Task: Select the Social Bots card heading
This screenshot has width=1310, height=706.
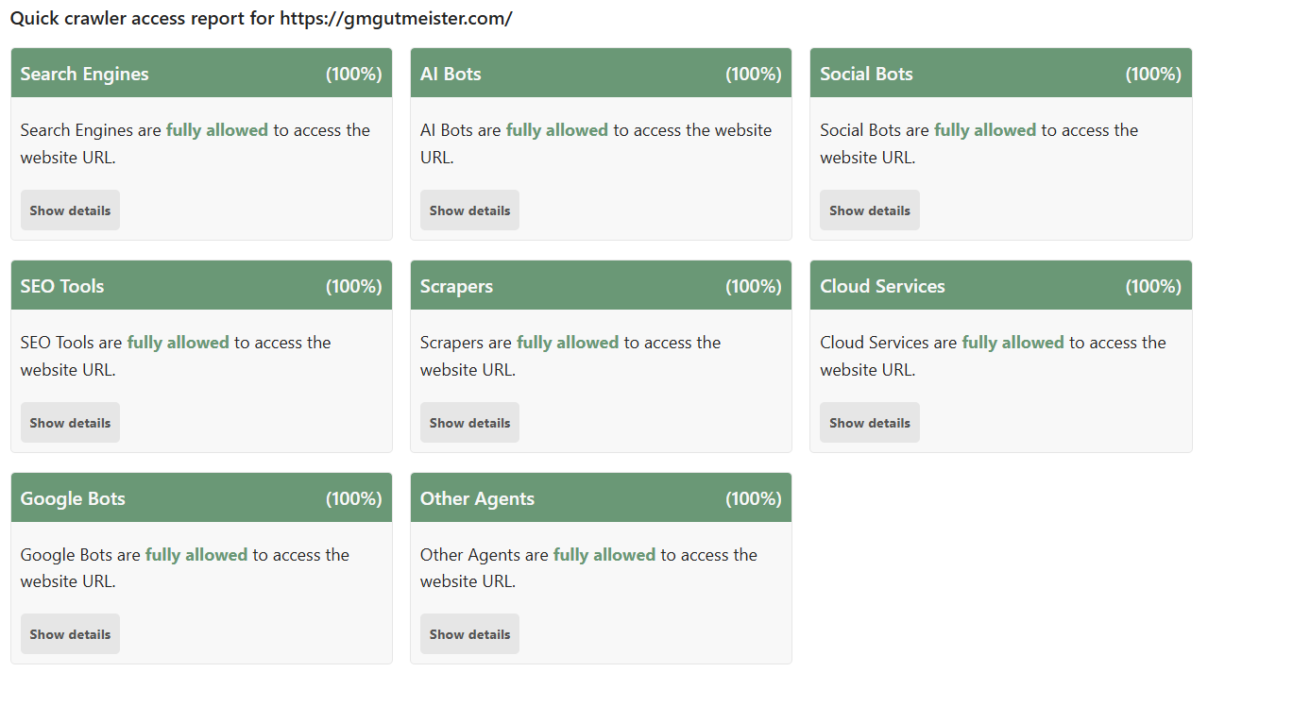Action: pos(866,74)
